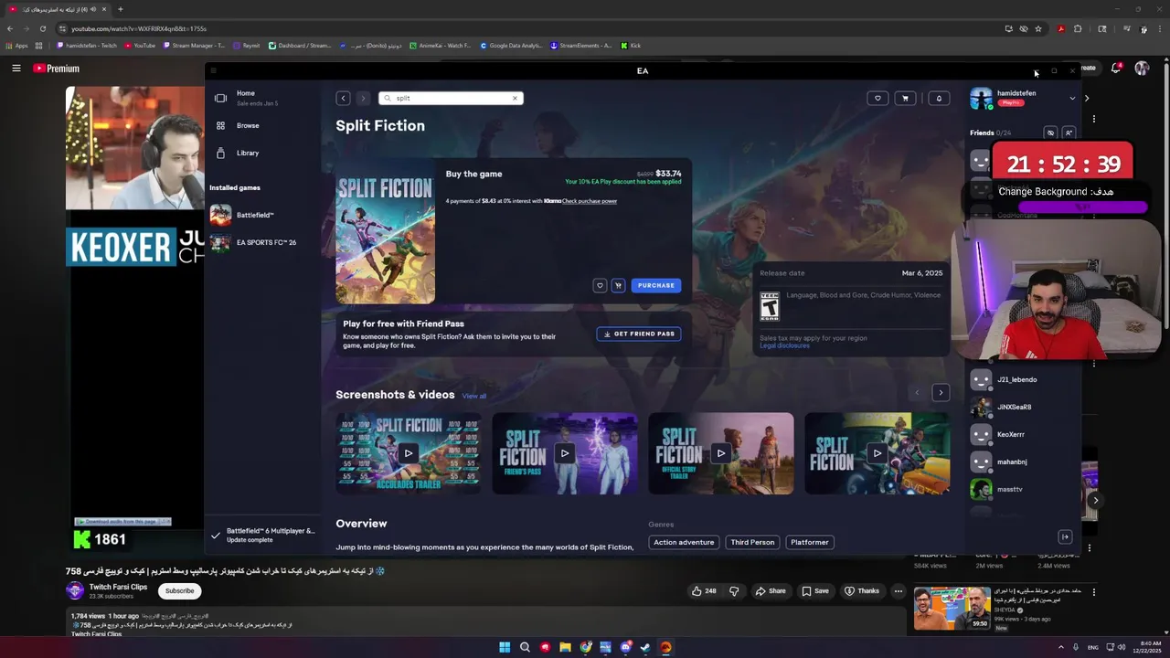Screen dimensions: 1170x658
Task: Click the add friend icon
Action: coord(1068,133)
